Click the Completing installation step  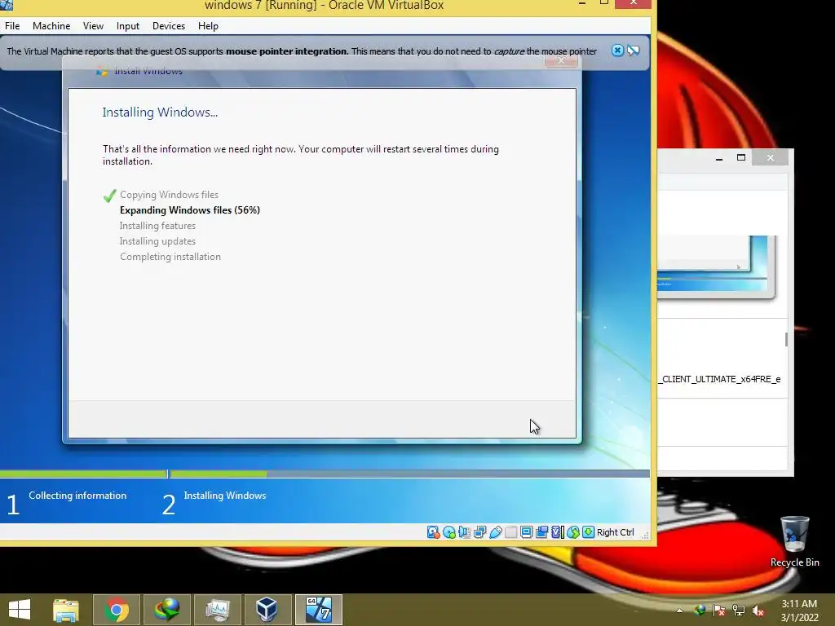(x=170, y=257)
